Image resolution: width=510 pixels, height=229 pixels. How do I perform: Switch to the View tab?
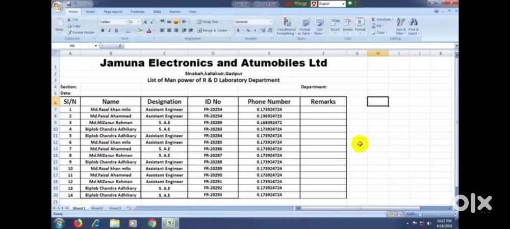(193, 12)
